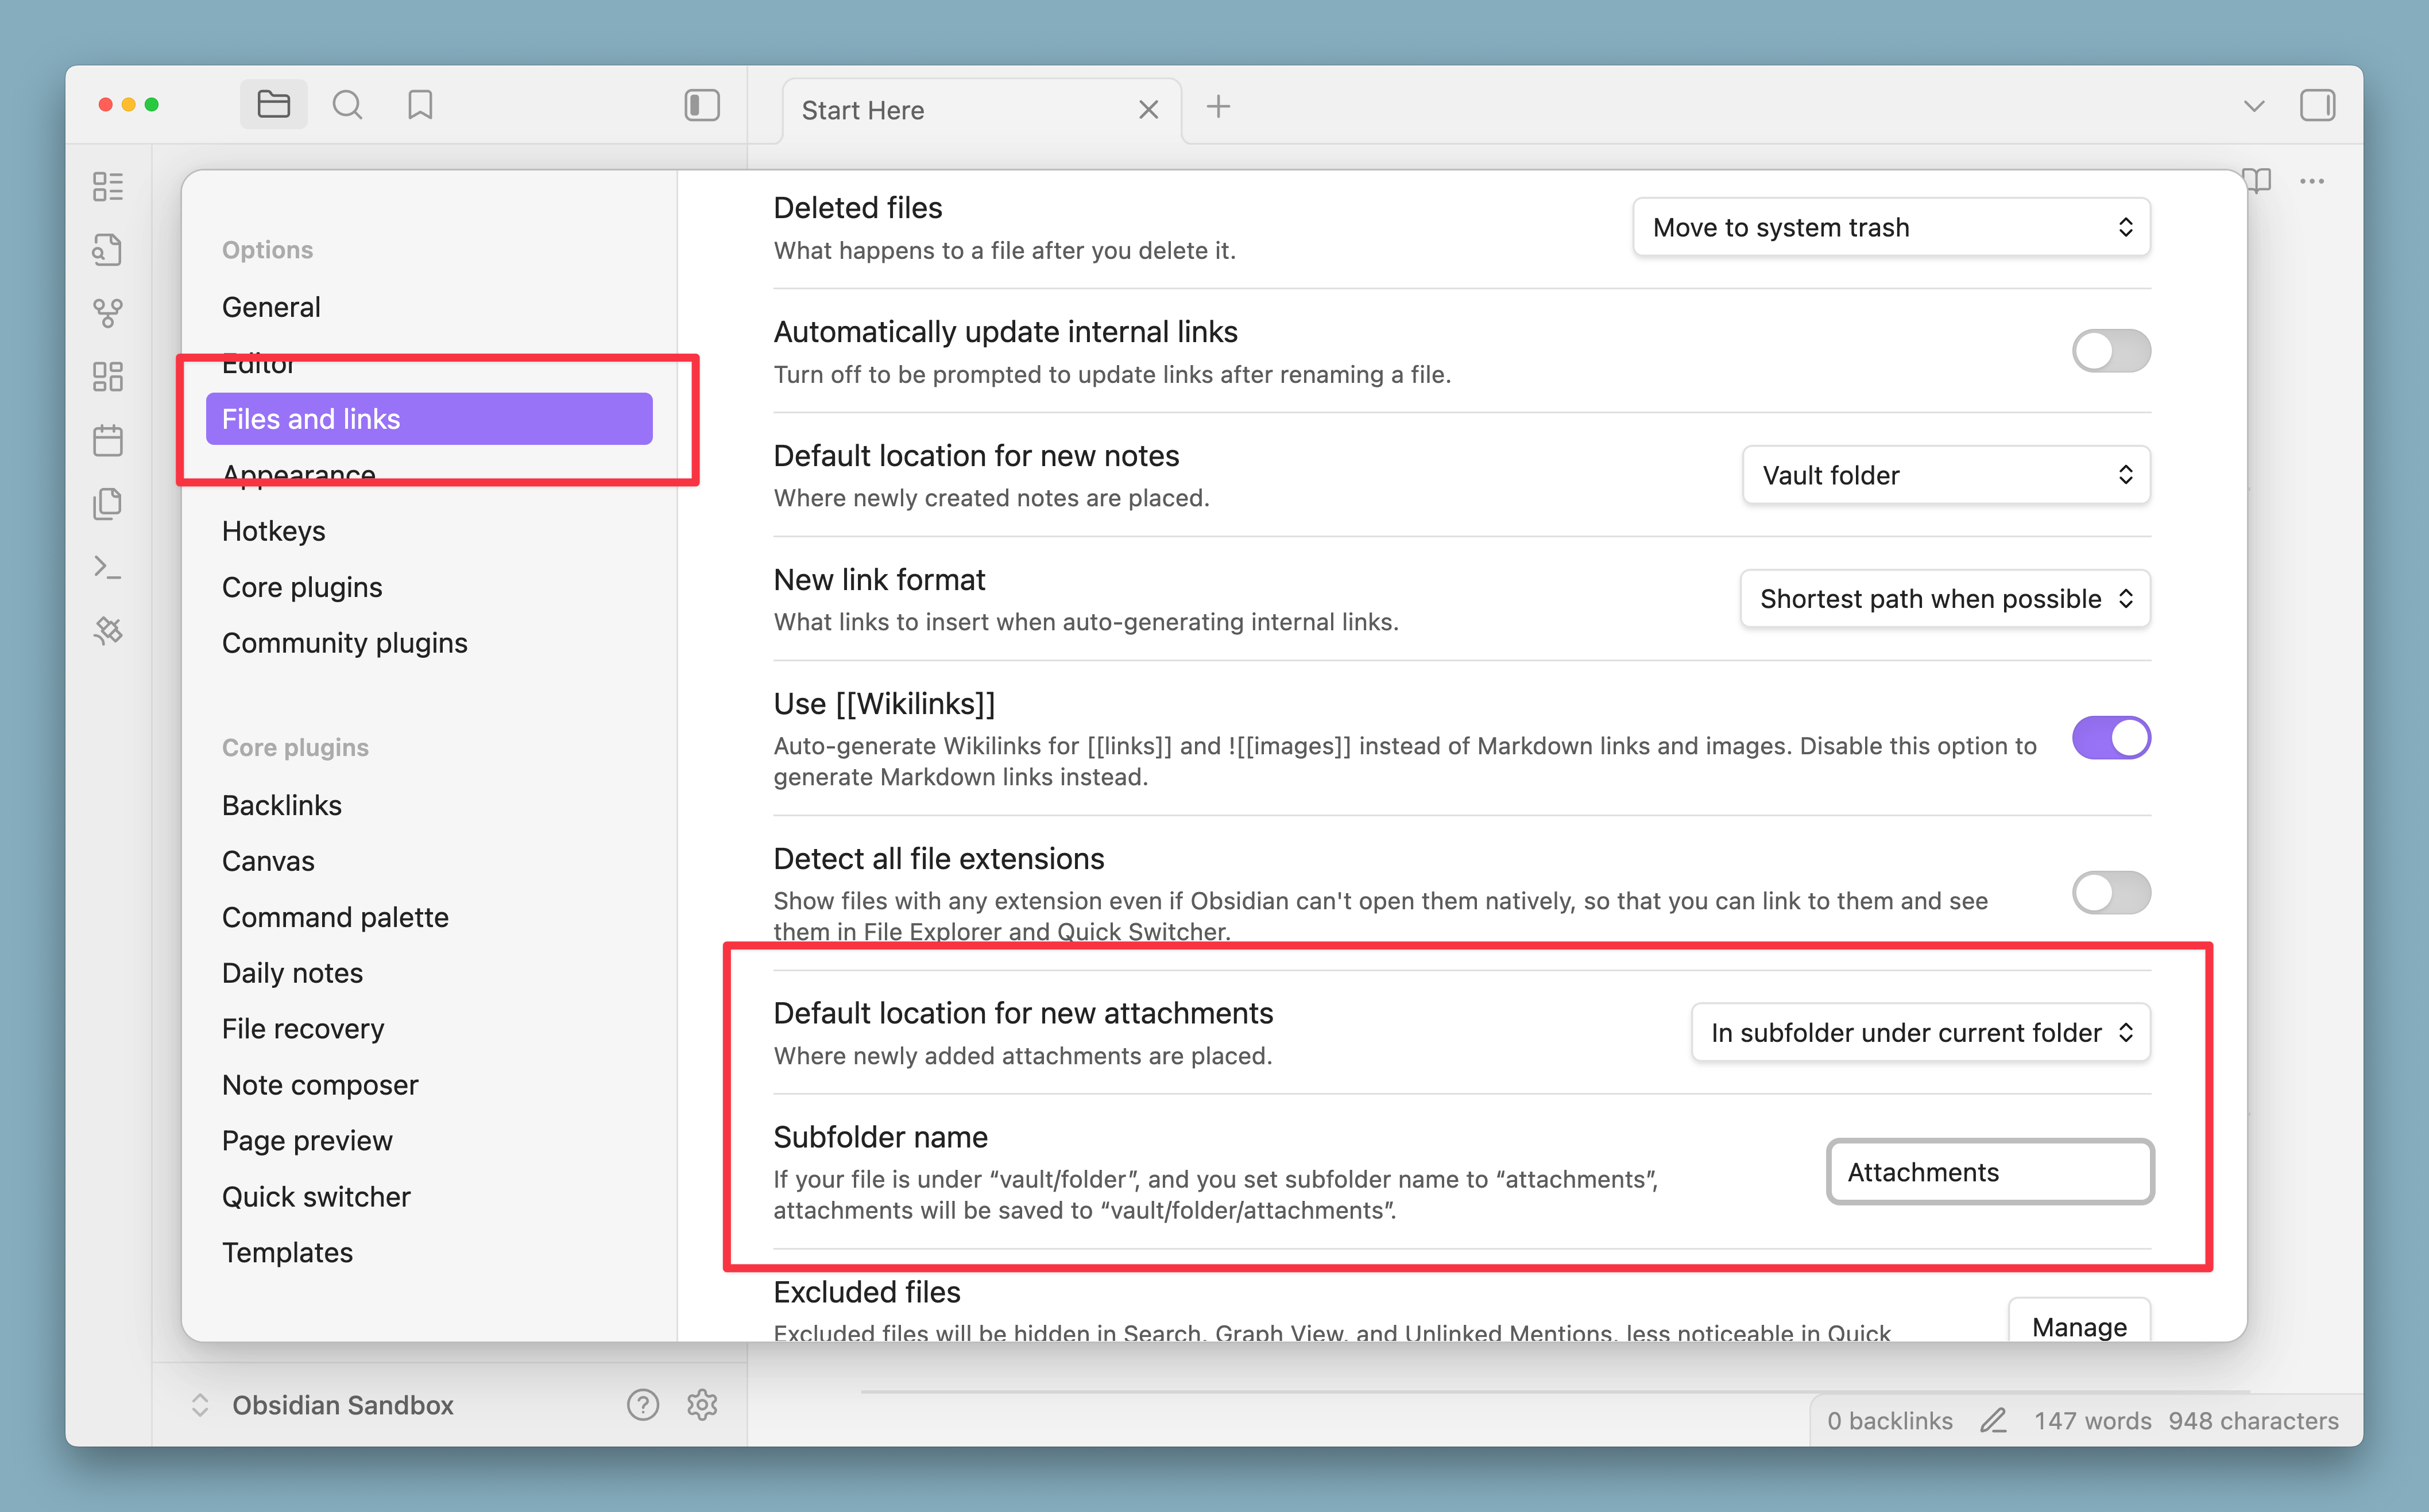Open Community plugins settings section
Screen dimensions: 2429x1512
(344, 643)
